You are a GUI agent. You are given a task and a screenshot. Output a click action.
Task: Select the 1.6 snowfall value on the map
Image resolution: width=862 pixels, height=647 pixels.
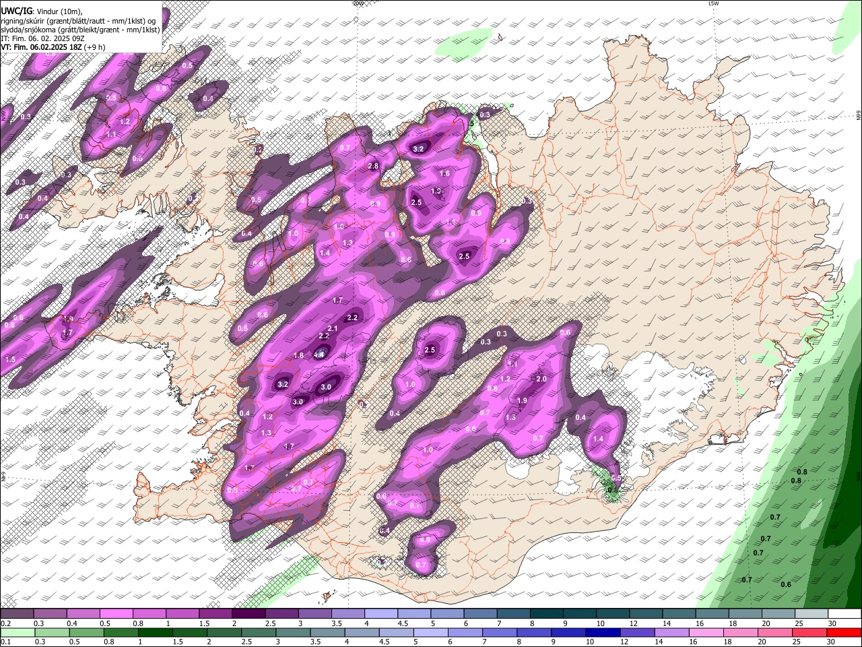point(444,173)
